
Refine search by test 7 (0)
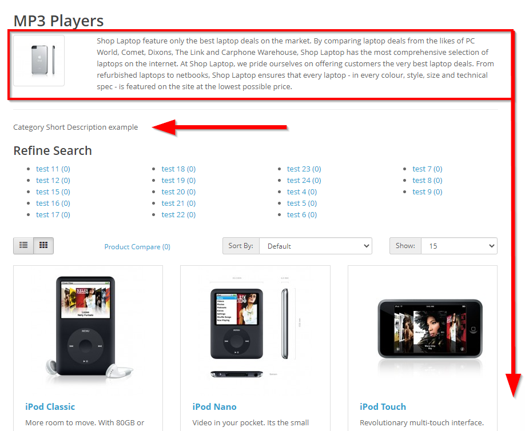pyautogui.click(x=427, y=169)
